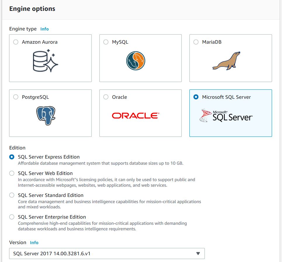The height and width of the screenshot is (262, 282).
Task: Click the MariaDB card label
Action: (212, 42)
